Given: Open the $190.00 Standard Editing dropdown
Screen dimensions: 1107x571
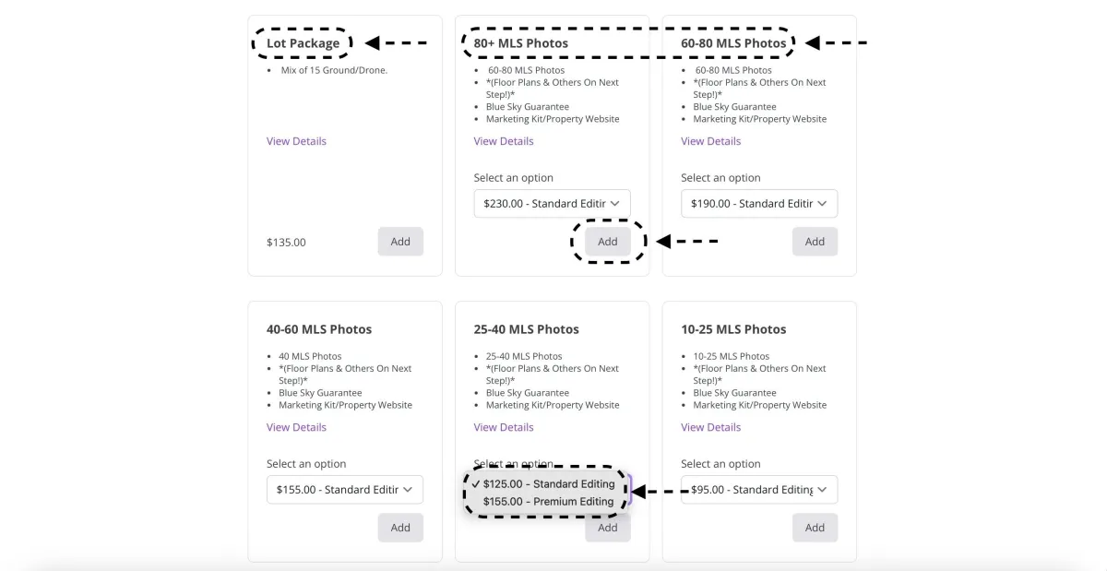Looking at the screenshot, I should coord(759,204).
